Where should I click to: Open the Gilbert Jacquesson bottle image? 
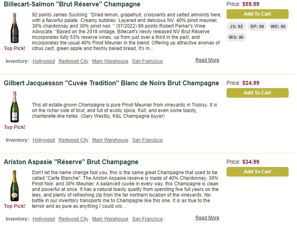pyautogui.click(x=14, y=107)
